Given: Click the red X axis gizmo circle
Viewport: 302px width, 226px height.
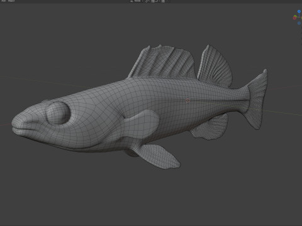Looking at the screenshot, I should [x=294, y=18].
